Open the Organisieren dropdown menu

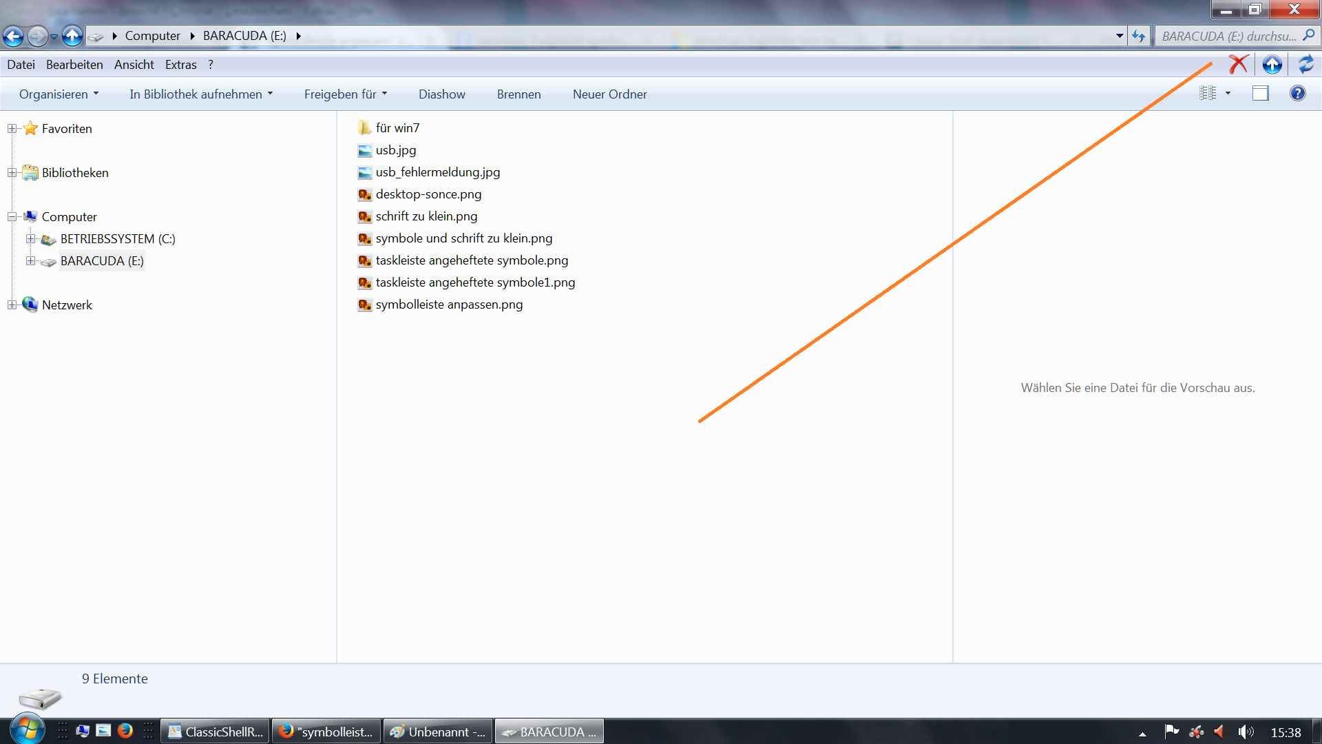[x=59, y=94]
